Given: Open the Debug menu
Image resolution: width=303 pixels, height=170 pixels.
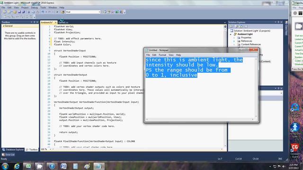Looking at the screenshot, I should click(x=34, y=8).
